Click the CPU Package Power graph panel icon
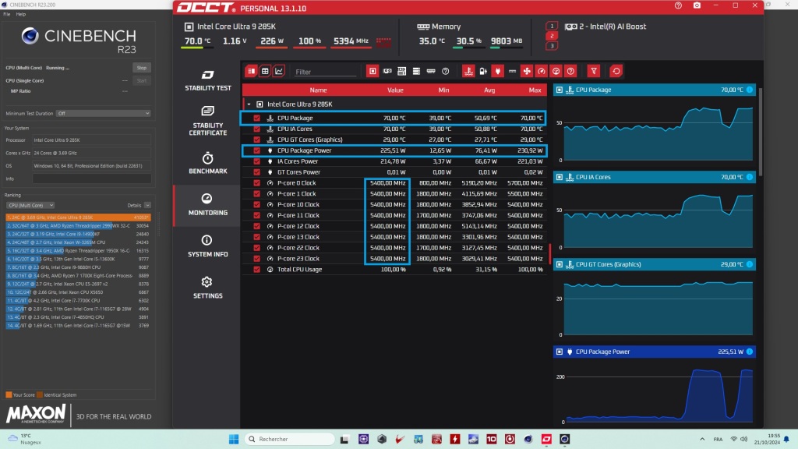The width and height of the screenshot is (798, 449). pos(560,352)
